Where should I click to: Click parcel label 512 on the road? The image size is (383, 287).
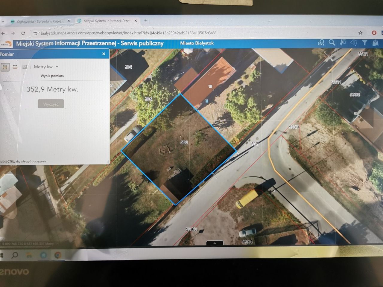pyautogui.click(x=255, y=143)
